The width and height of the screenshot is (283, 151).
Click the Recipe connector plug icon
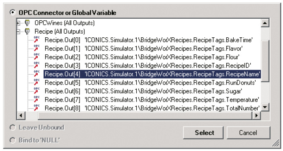click(27, 32)
